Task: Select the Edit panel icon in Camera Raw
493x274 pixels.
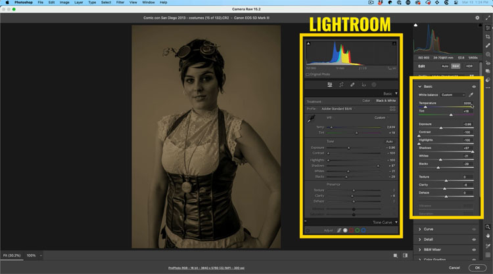Action: (x=488, y=28)
